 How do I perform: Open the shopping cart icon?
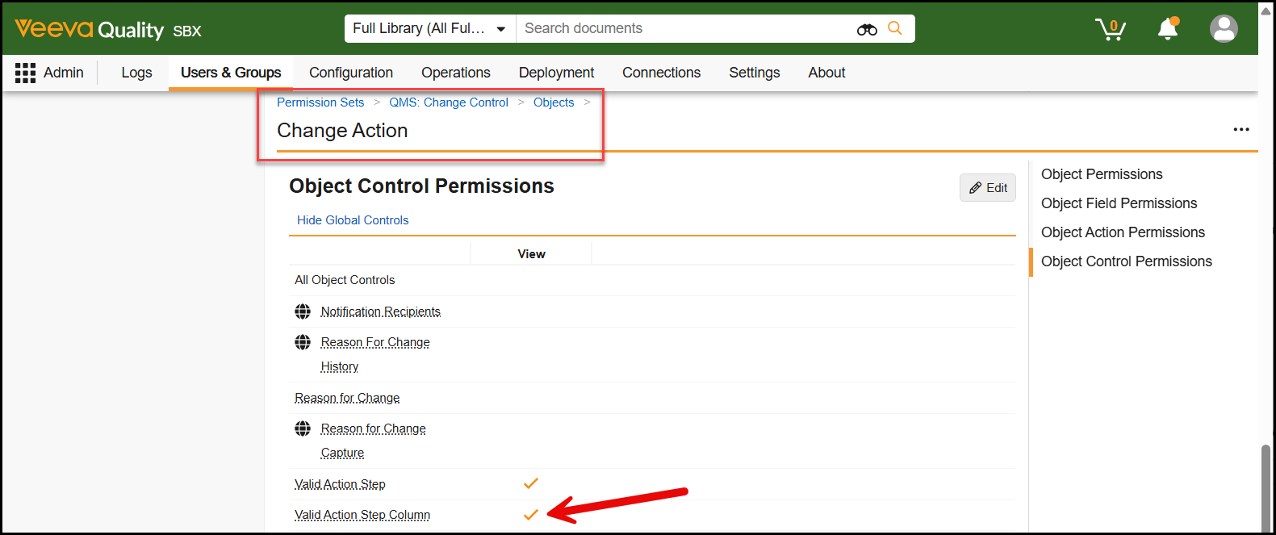[1111, 29]
